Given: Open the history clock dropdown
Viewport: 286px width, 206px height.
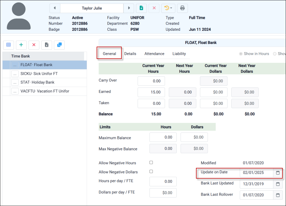Looking at the screenshot, I should pyautogui.click(x=168, y=8).
